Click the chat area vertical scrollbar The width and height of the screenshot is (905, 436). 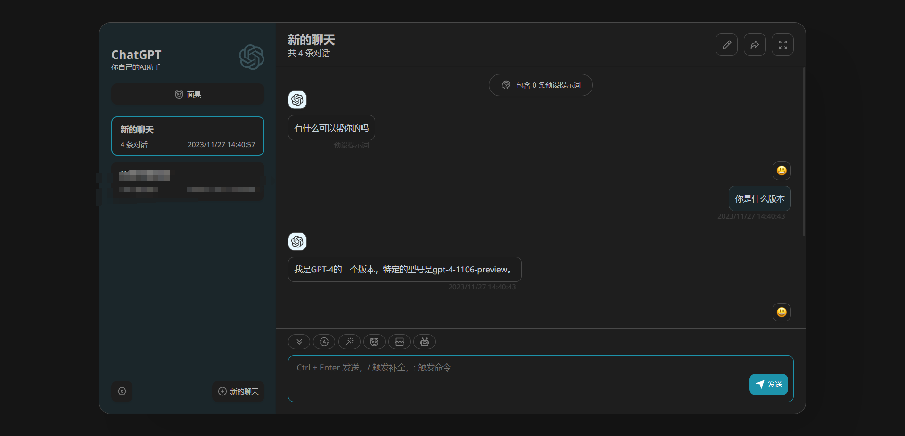pos(804,151)
